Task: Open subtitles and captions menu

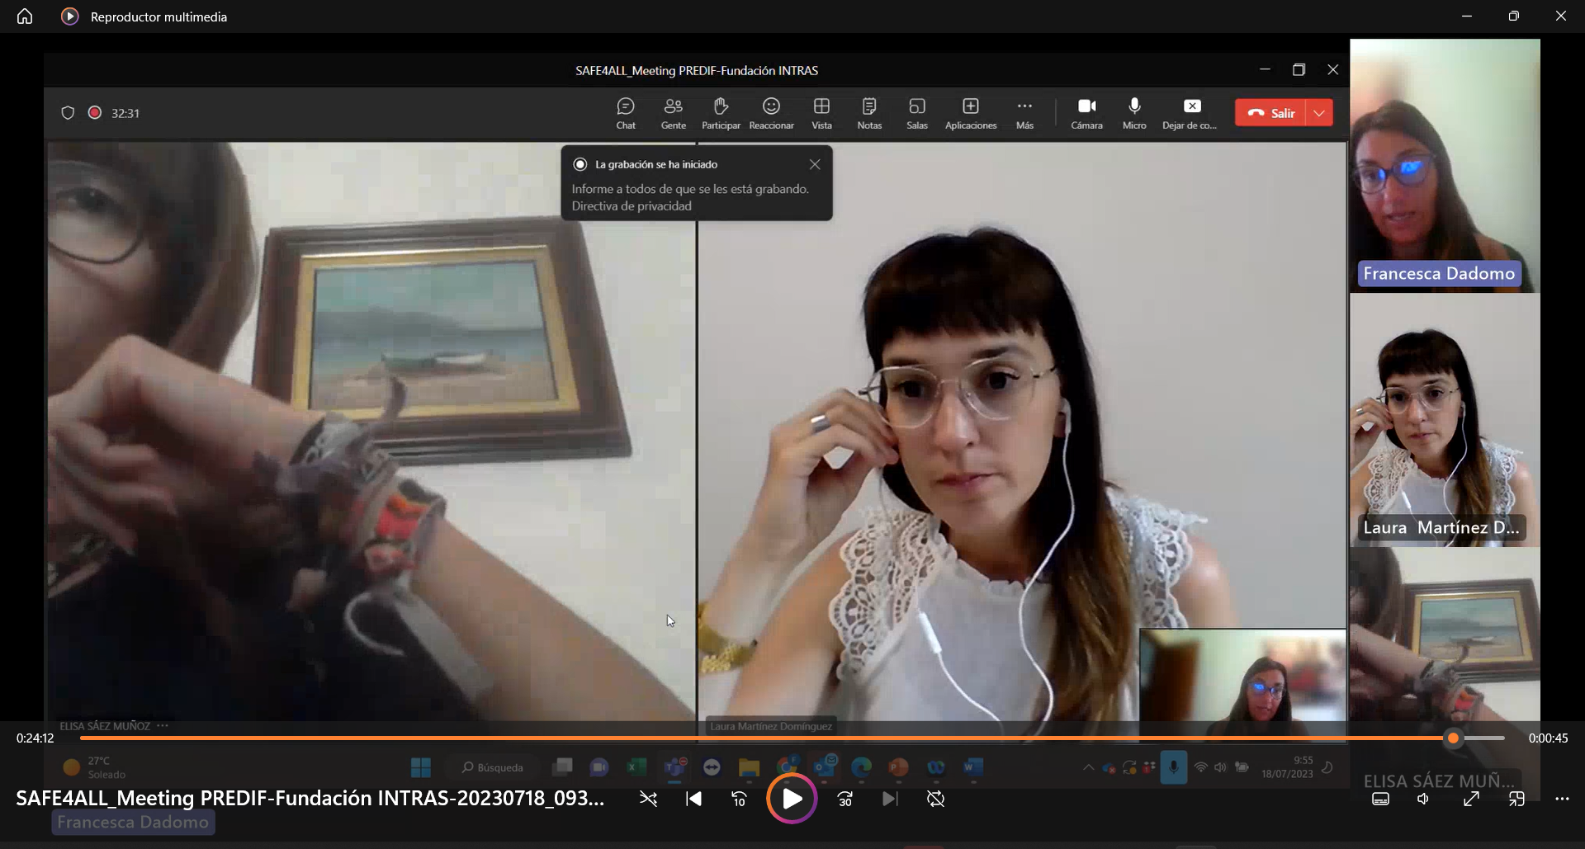Action: point(1380,799)
